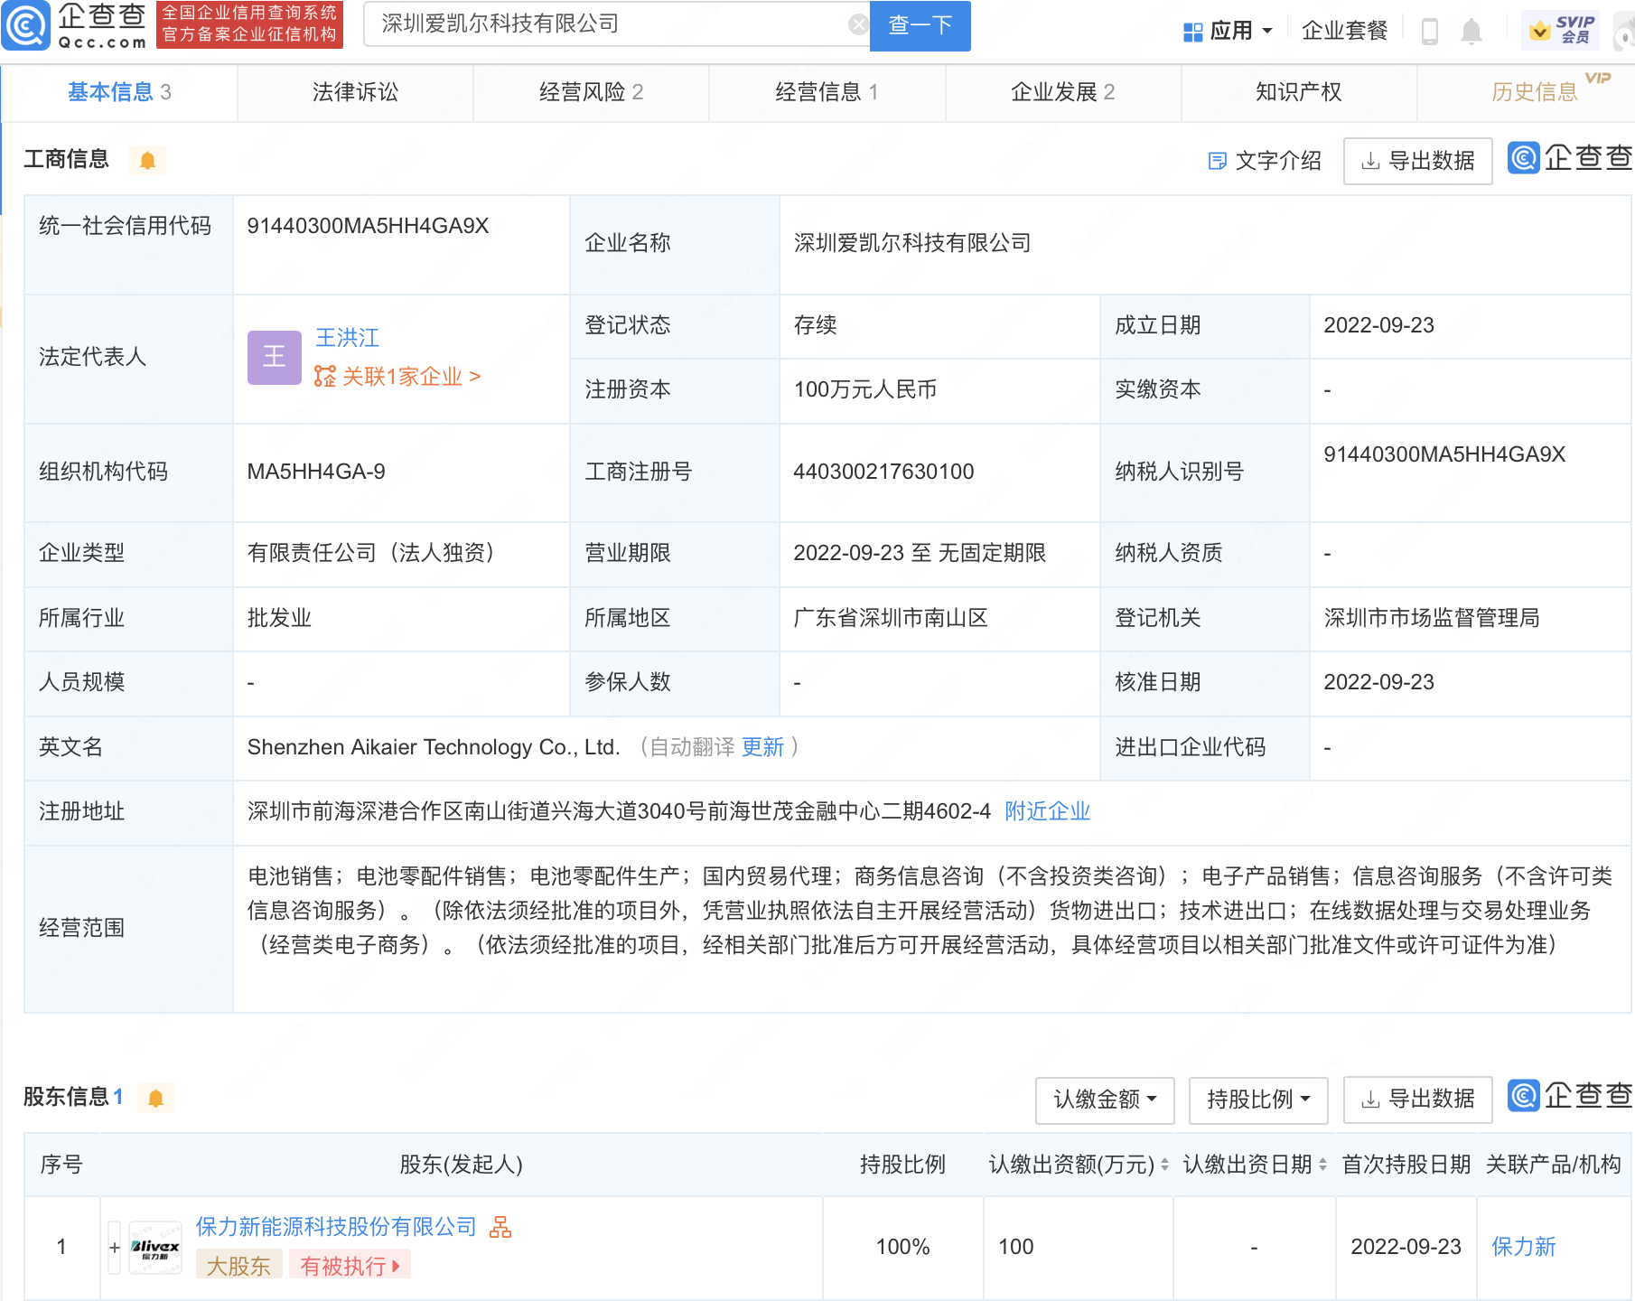This screenshot has width=1635, height=1301.
Task: Select the credit code 91440300MA5HH4GA9X in the 统一社会信用代码 row
Action: point(368,226)
